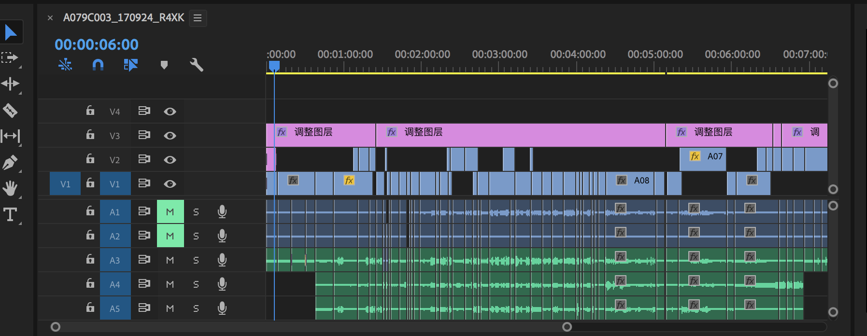Select the Selection arrow tool
The image size is (867, 336).
pos(11,32)
